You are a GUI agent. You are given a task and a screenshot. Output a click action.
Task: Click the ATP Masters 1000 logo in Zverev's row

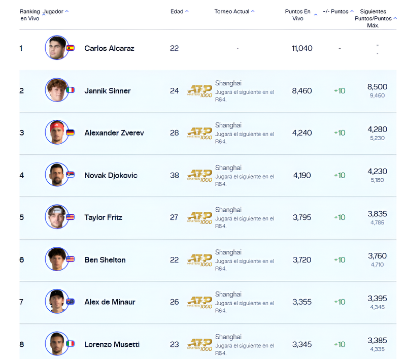(199, 133)
